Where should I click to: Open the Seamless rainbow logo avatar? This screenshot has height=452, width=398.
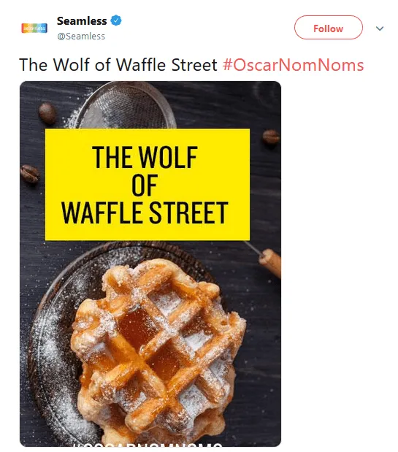click(x=34, y=28)
